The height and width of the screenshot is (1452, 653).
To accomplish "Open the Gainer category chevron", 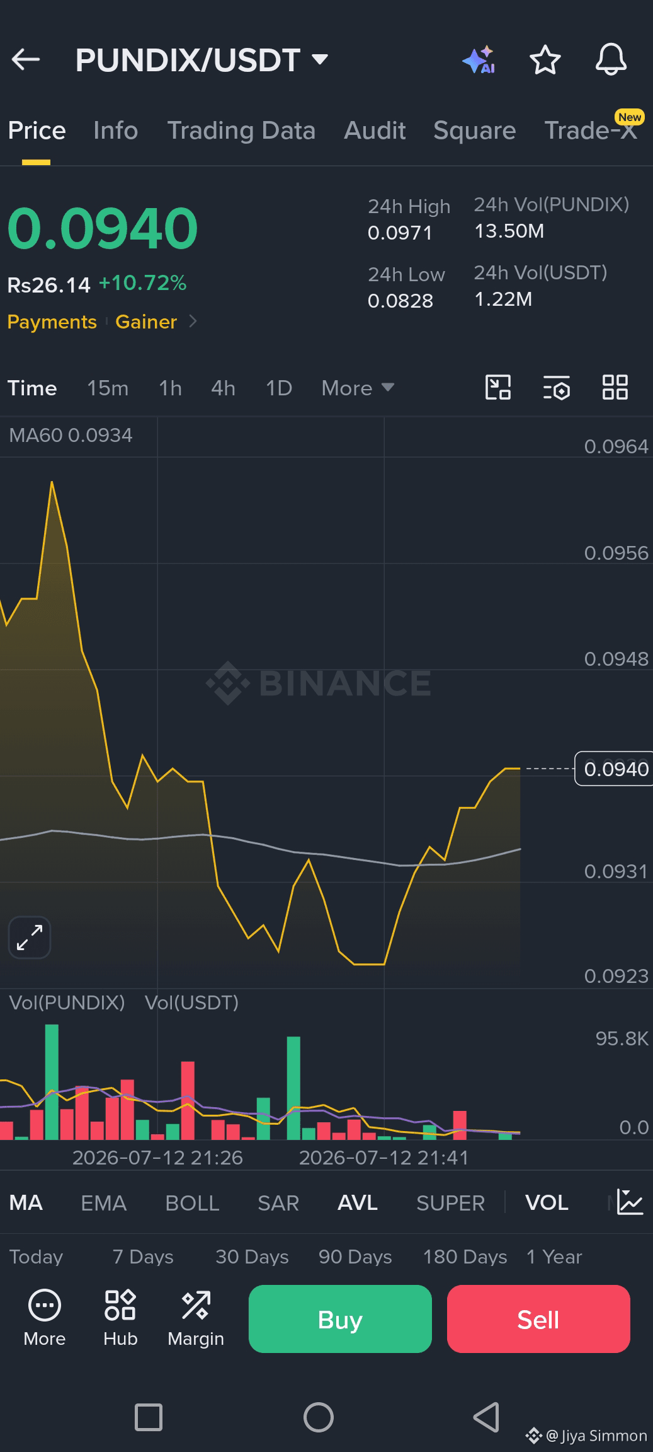I will (x=193, y=322).
